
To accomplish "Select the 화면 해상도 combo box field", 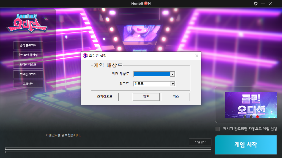I will 154,74.
